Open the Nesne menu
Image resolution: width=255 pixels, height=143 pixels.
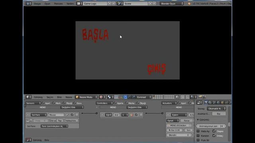tap(69, 97)
